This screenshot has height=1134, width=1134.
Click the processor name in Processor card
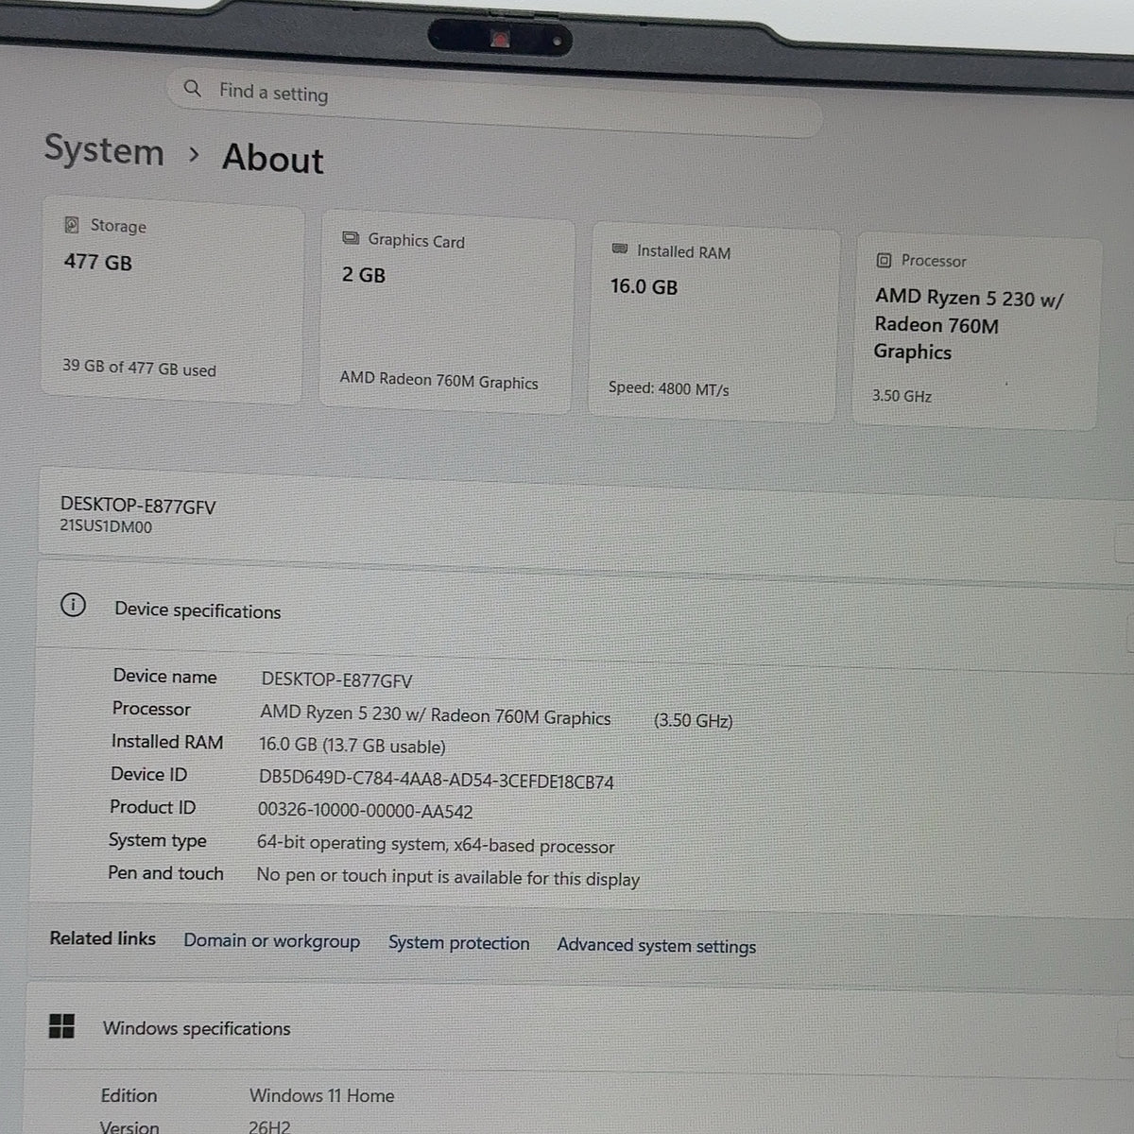pos(969,324)
